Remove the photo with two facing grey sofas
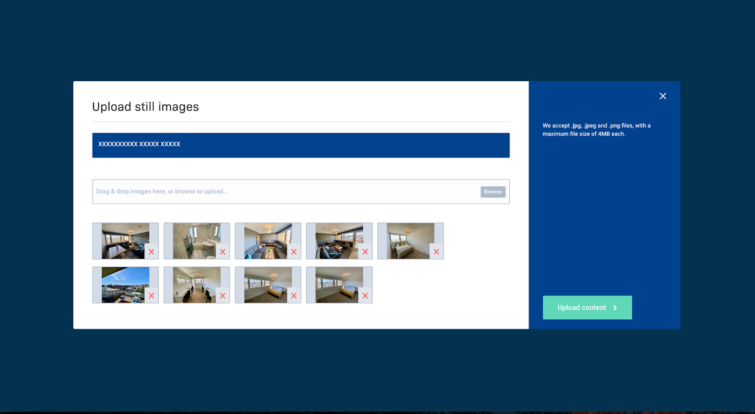The width and height of the screenshot is (755, 414). (x=294, y=252)
